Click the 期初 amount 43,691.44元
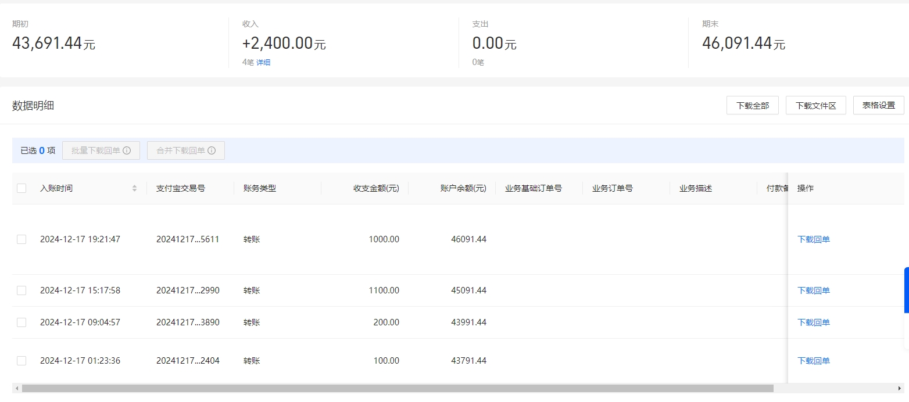The width and height of the screenshot is (909, 402). click(53, 44)
